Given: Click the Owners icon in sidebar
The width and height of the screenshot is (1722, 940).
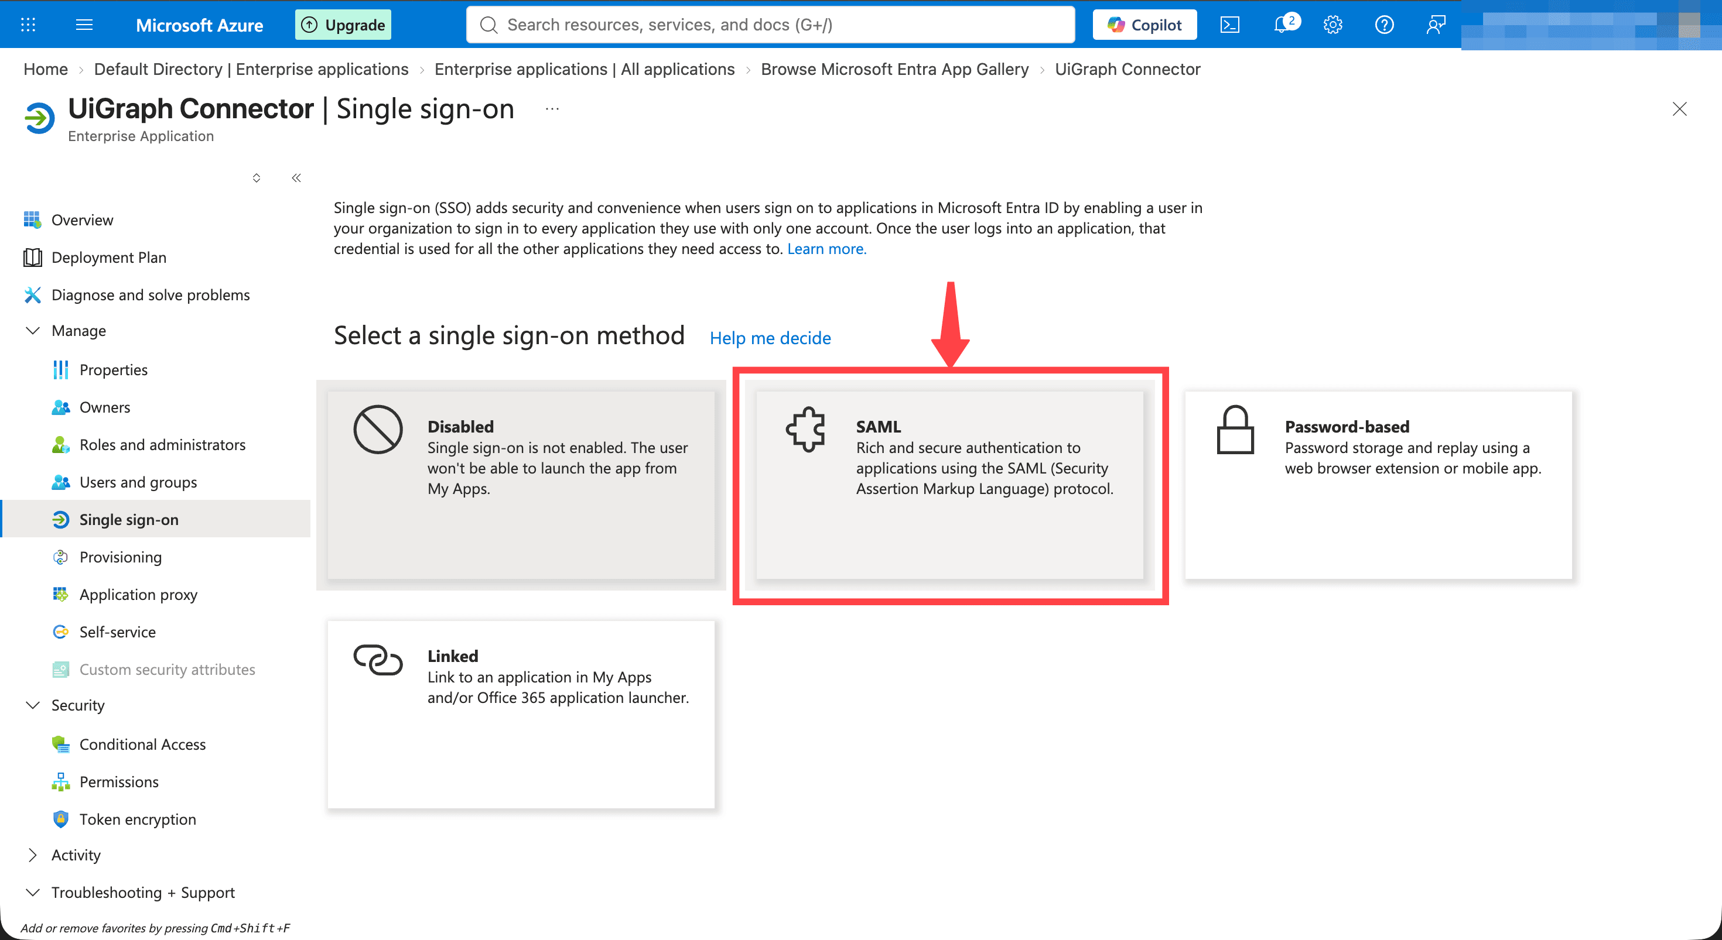Looking at the screenshot, I should click(61, 407).
